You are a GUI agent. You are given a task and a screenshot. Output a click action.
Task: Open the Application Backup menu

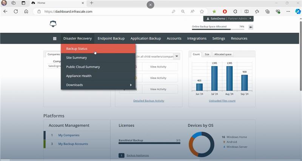coord(146,38)
